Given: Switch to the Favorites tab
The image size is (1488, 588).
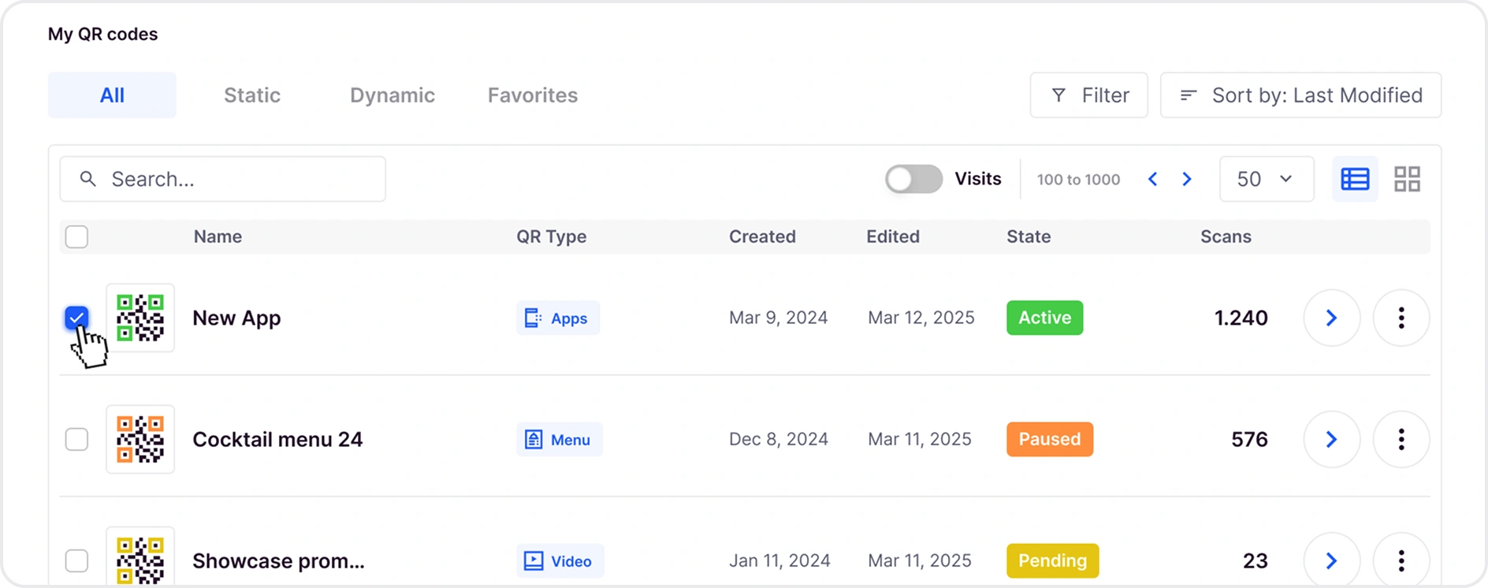Looking at the screenshot, I should point(532,95).
